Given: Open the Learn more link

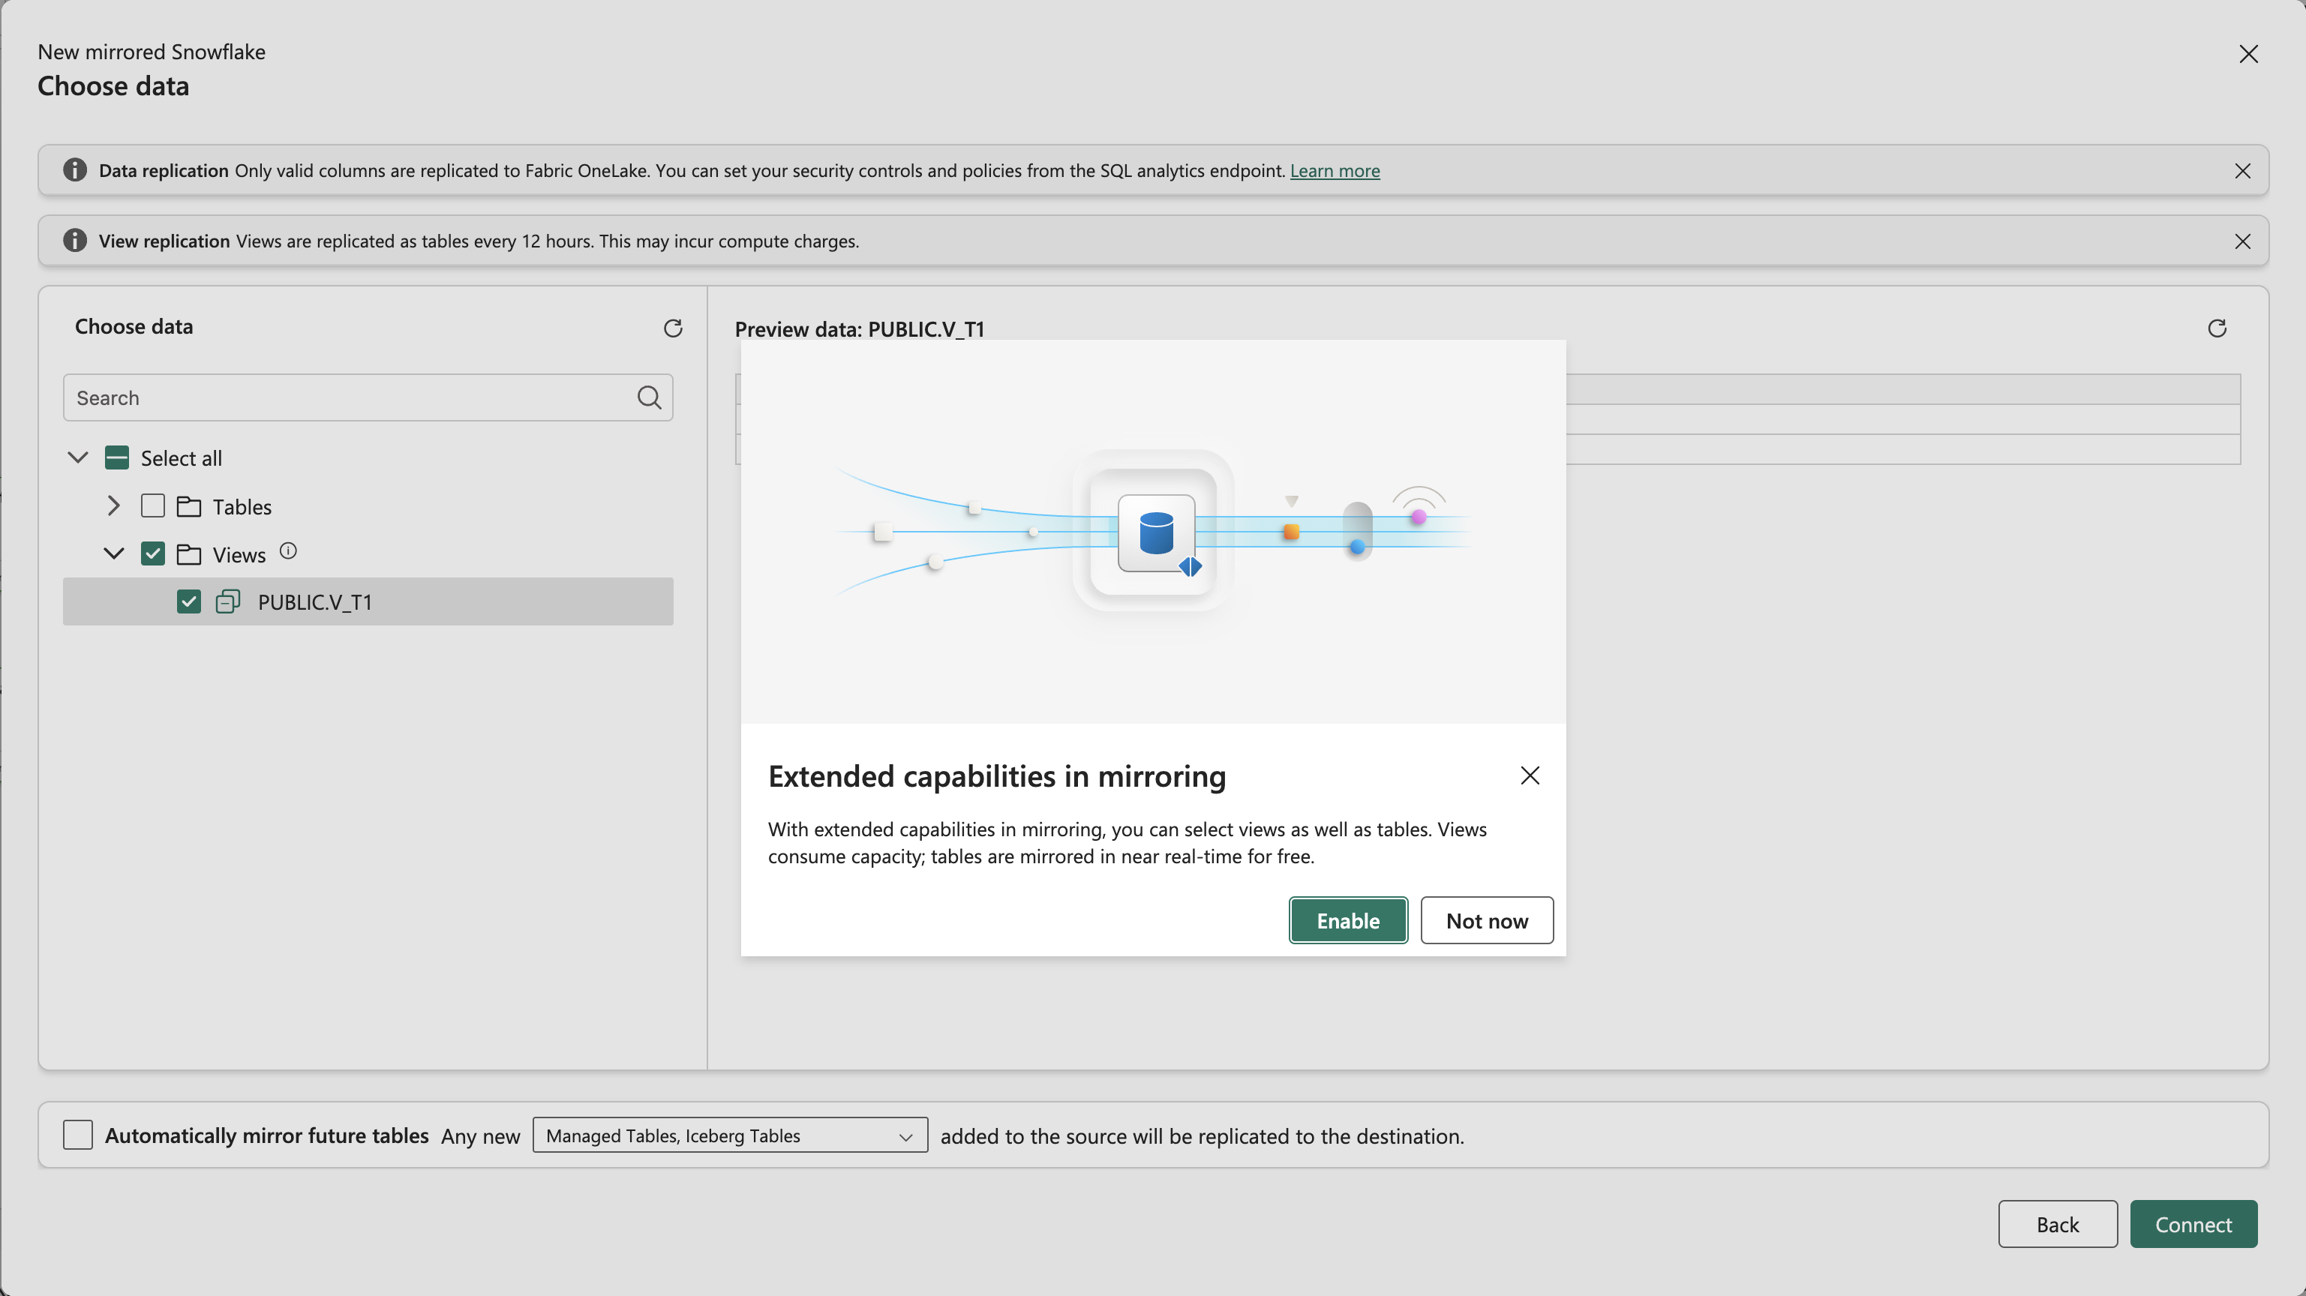Looking at the screenshot, I should (x=1334, y=171).
